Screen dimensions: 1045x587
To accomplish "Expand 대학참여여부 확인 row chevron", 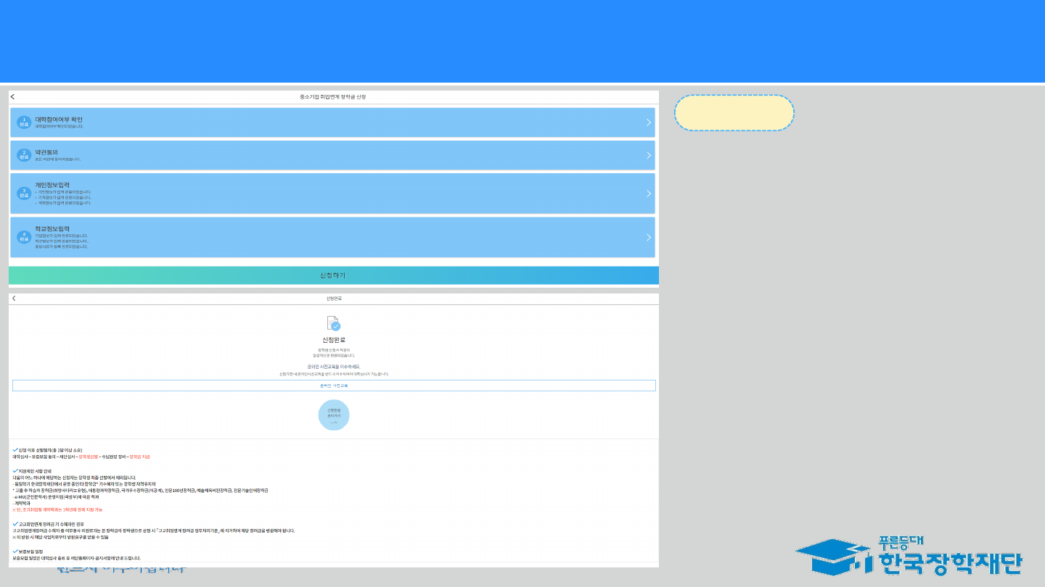I will [x=648, y=122].
